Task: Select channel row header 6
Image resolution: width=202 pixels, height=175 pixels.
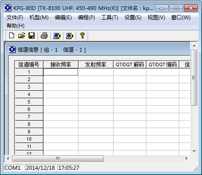Action: pyautogui.click(x=29, y=109)
